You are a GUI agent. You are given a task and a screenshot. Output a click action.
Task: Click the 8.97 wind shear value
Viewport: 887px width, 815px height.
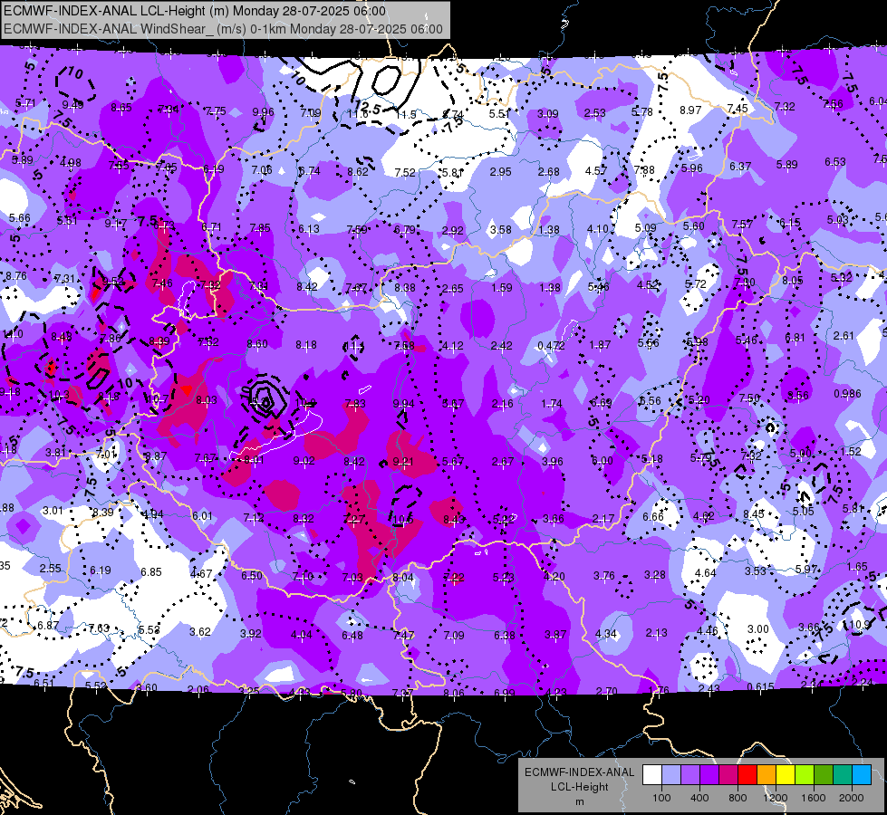[690, 110]
